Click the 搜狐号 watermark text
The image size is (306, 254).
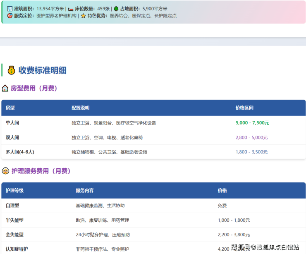point(241,247)
